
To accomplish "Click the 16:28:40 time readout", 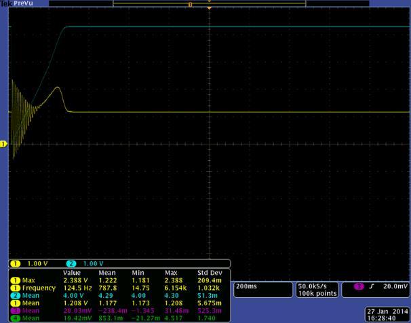I will pos(381,318).
